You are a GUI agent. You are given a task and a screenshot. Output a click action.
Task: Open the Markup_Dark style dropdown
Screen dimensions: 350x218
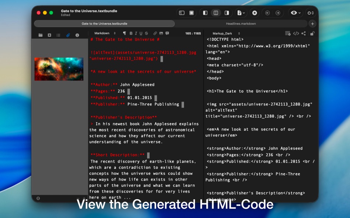click(226, 33)
